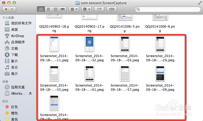Minimize the Finder window
Image resolution: width=203 pixels, height=121 pixels.
[9, 3]
